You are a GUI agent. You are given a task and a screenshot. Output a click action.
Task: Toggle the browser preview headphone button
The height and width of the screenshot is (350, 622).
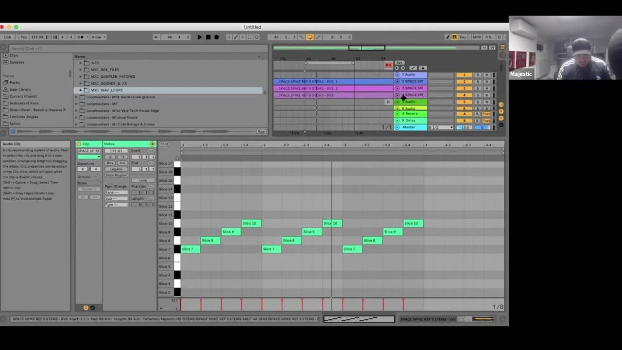tap(13, 132)
